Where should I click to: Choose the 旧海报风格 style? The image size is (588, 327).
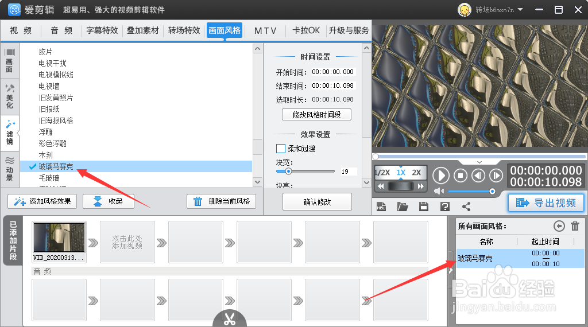(56, 120)
